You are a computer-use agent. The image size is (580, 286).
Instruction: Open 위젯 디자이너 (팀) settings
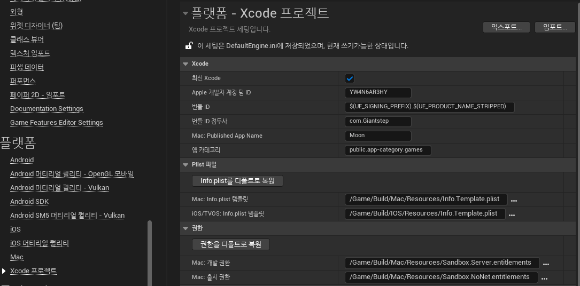(36, 26)
